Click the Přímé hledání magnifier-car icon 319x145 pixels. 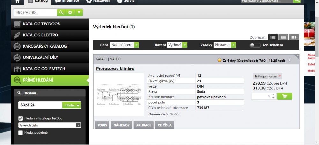coord(17,80)
